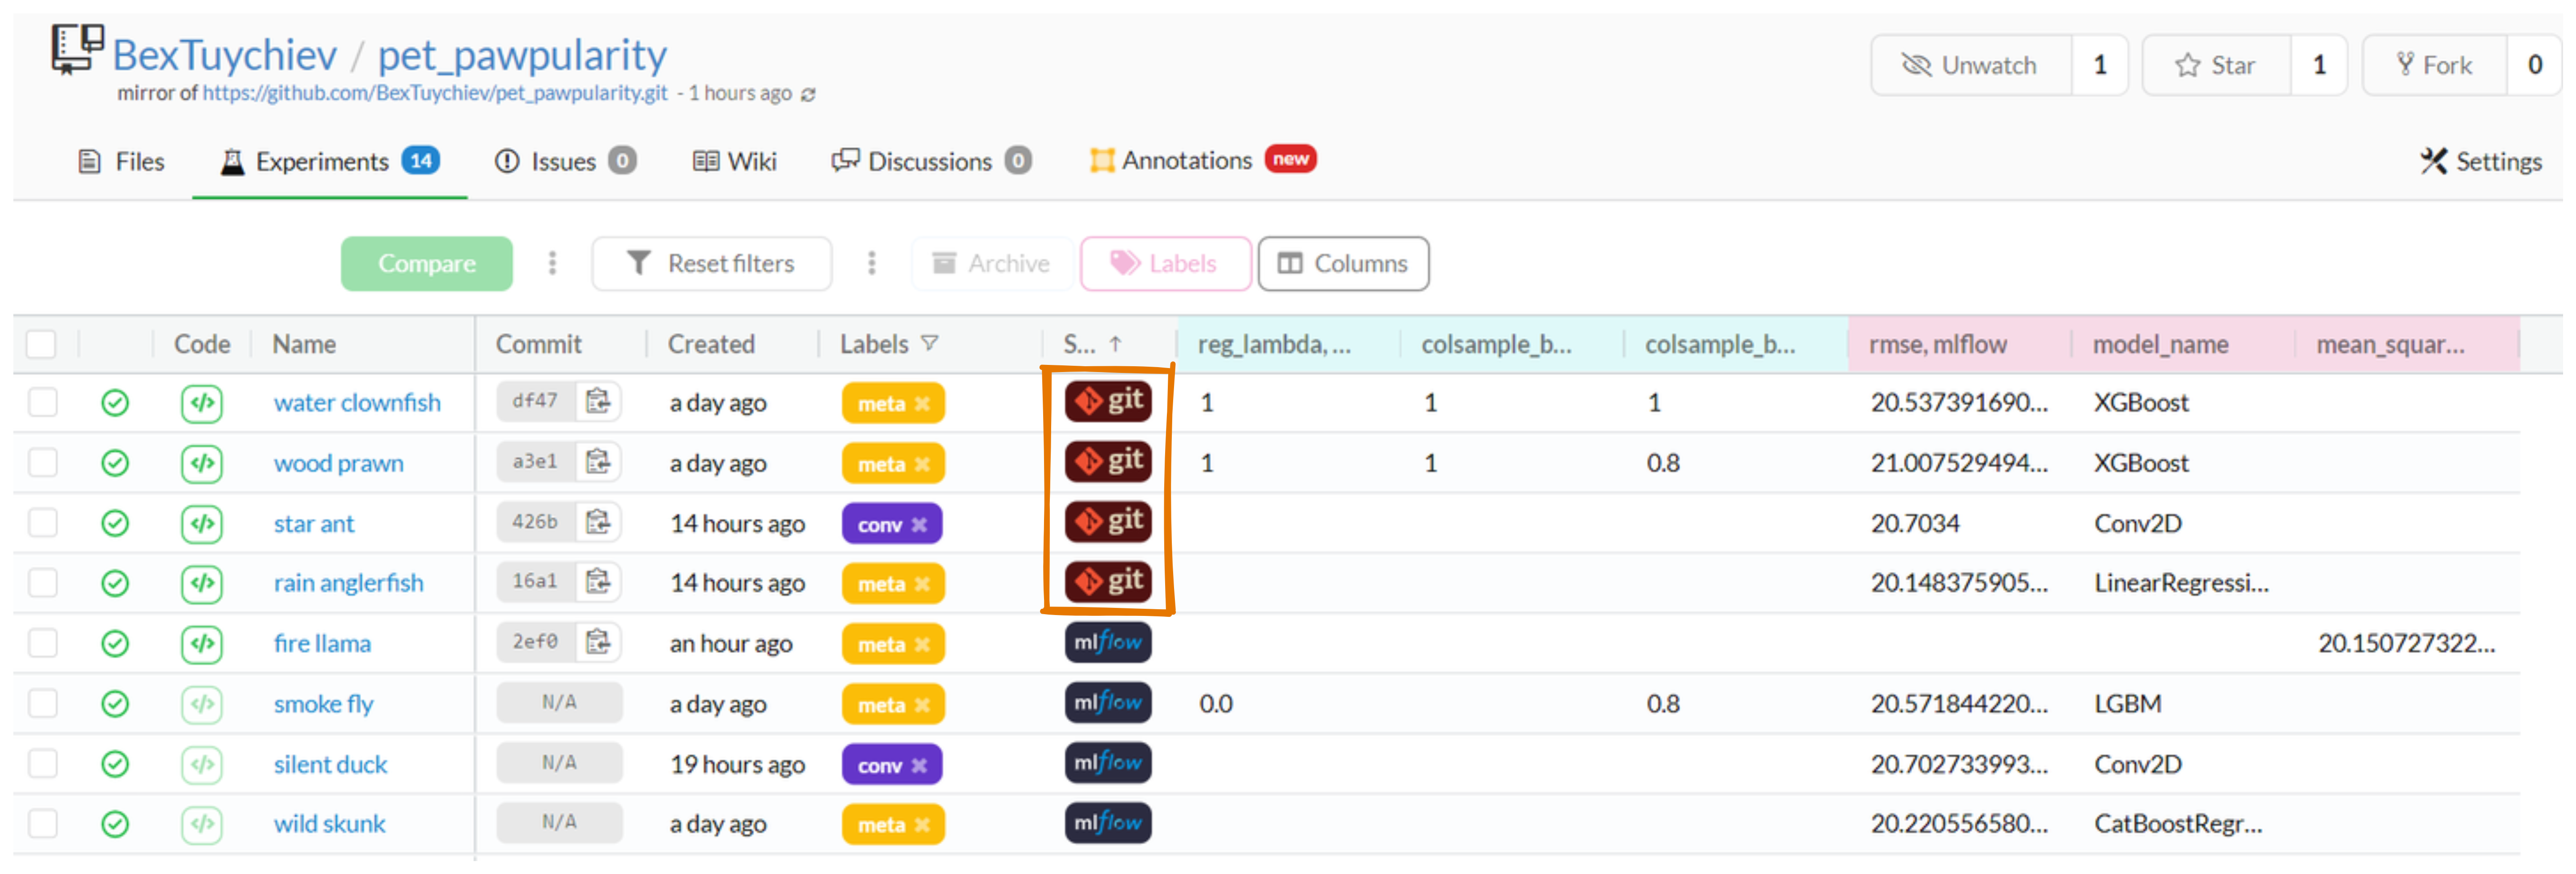Click green status check for water clownfish
The height and width of the screenshot is (874, 2576).
[115, 403]
